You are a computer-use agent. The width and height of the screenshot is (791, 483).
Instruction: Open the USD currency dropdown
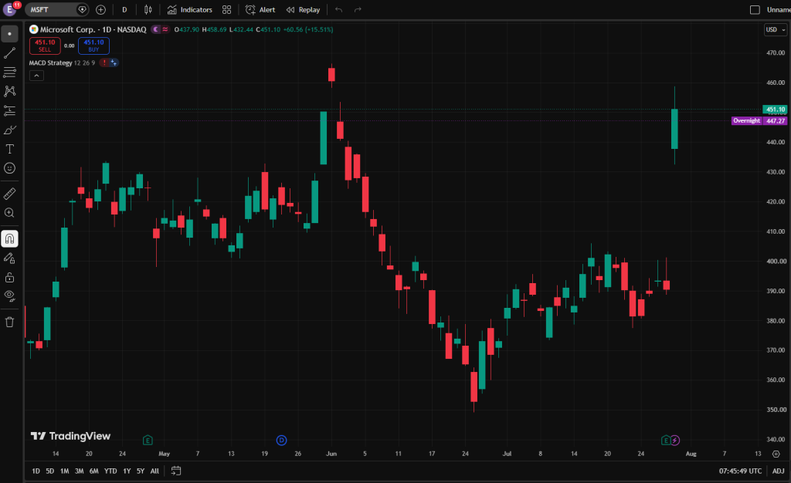(776, 30)
